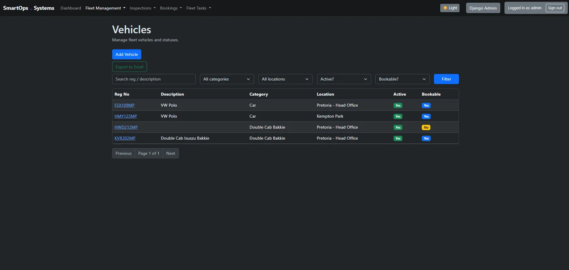Click the SmartOps Systems brand logo
The image size is (569, 270).
pos(28,8)
